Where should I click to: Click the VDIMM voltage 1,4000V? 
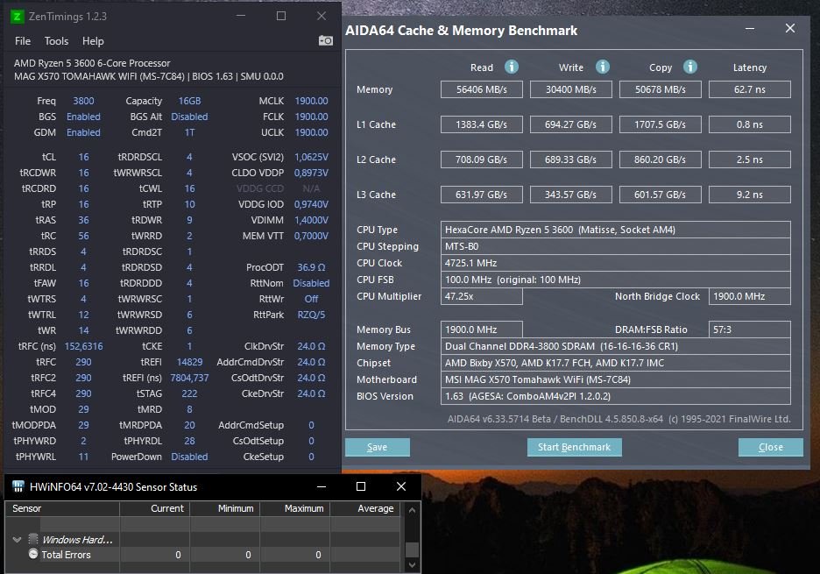312,220
